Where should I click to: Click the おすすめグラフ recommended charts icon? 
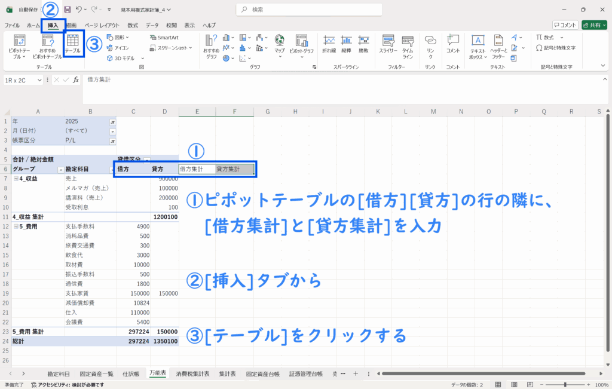[x=212, y=45]
